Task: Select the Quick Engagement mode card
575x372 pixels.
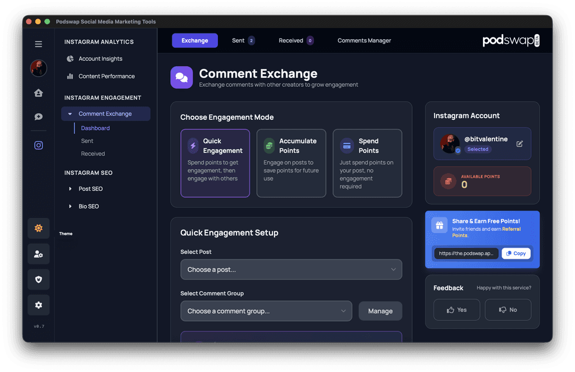Action: coord(215,163)
